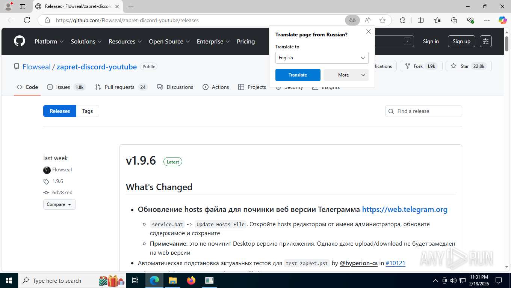Screen dimensions: 511x288
Task: Open the Translate to language dropdown
Action: click(x=322, y=58)
